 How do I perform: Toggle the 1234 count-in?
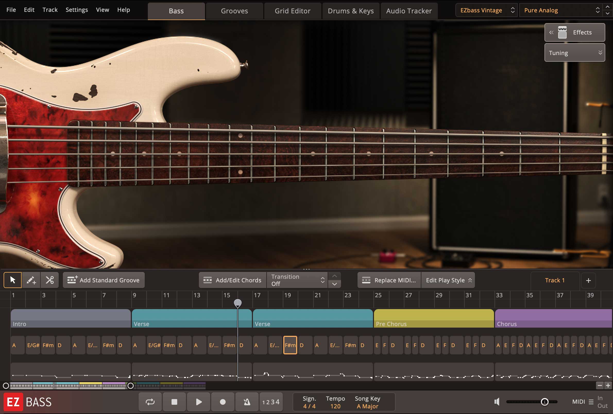coord(271,402)
